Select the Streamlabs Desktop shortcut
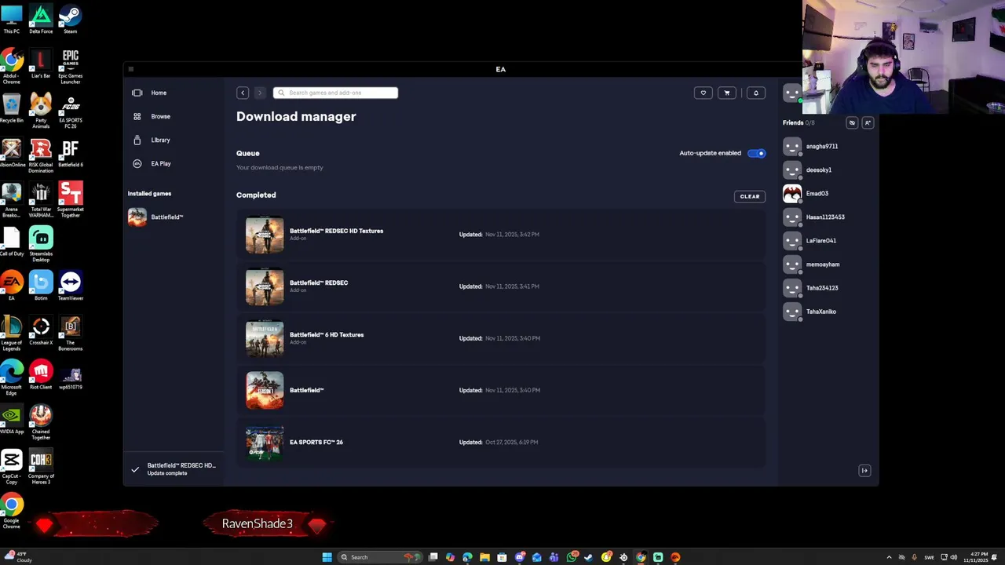The width and height of the screenshot is (1005, 565). click(x=41, y=244)
